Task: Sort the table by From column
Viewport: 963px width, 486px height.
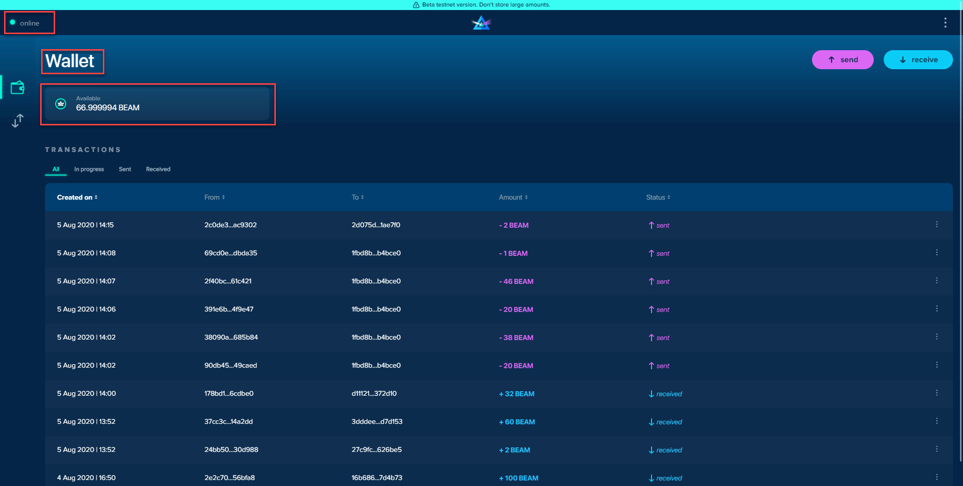Action: [x=214, y=198]
